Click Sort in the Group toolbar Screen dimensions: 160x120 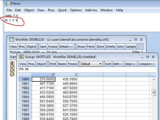click(108, 64)
